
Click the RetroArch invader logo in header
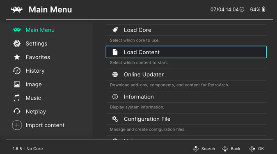[17, 9]
